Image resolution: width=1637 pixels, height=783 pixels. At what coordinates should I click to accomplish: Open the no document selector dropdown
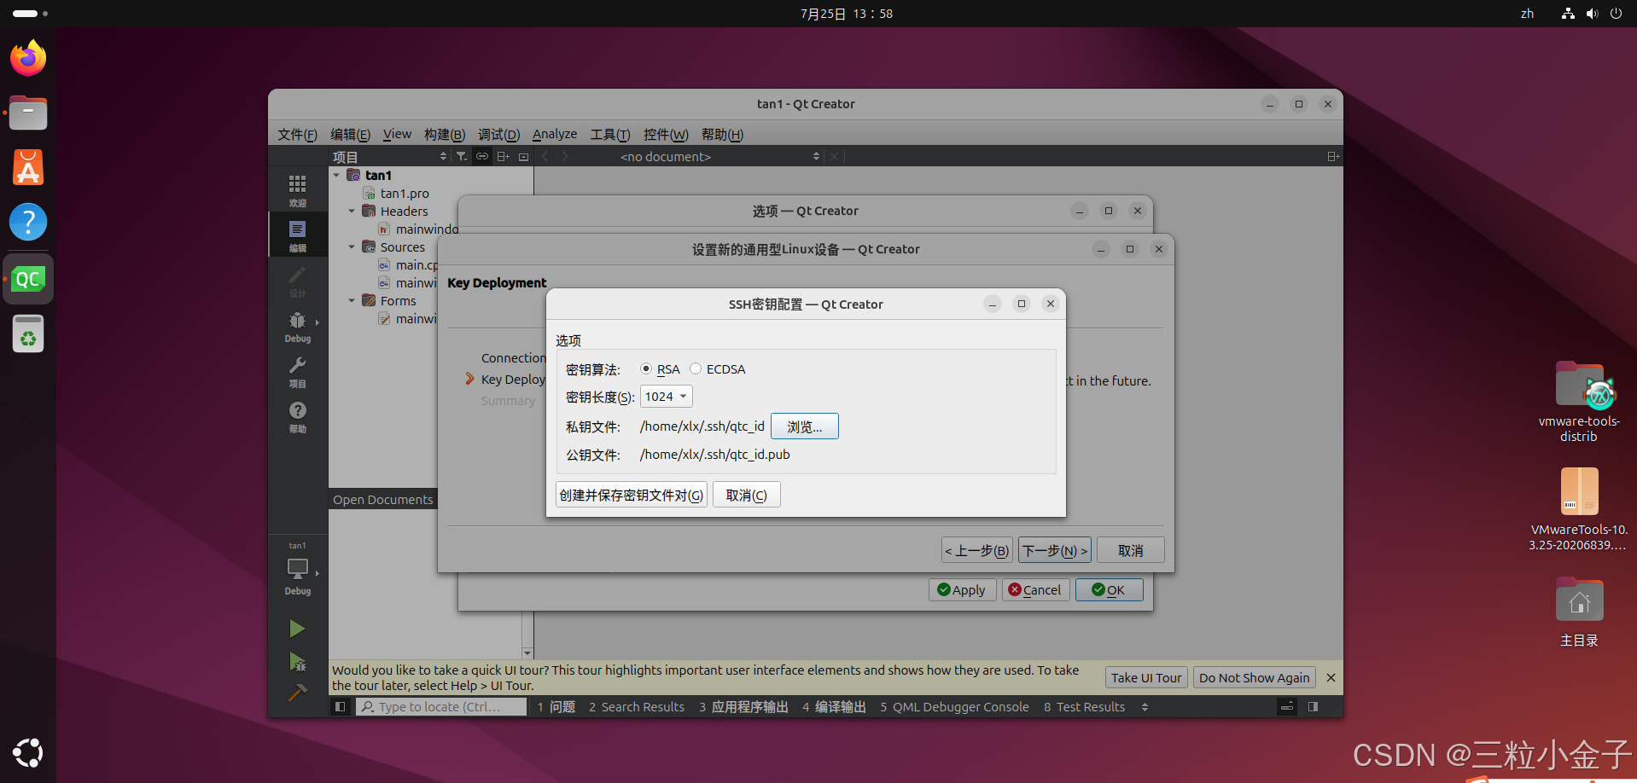click(x=720, y=156)
